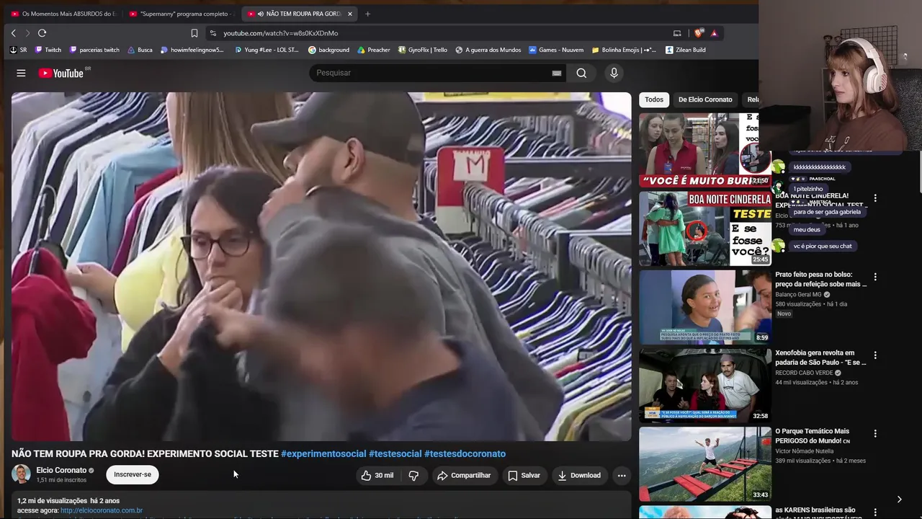Open the Zilean Build bookmark
Image resolution: width=922 pixels, height=519 pixels.
pos(686,50)
